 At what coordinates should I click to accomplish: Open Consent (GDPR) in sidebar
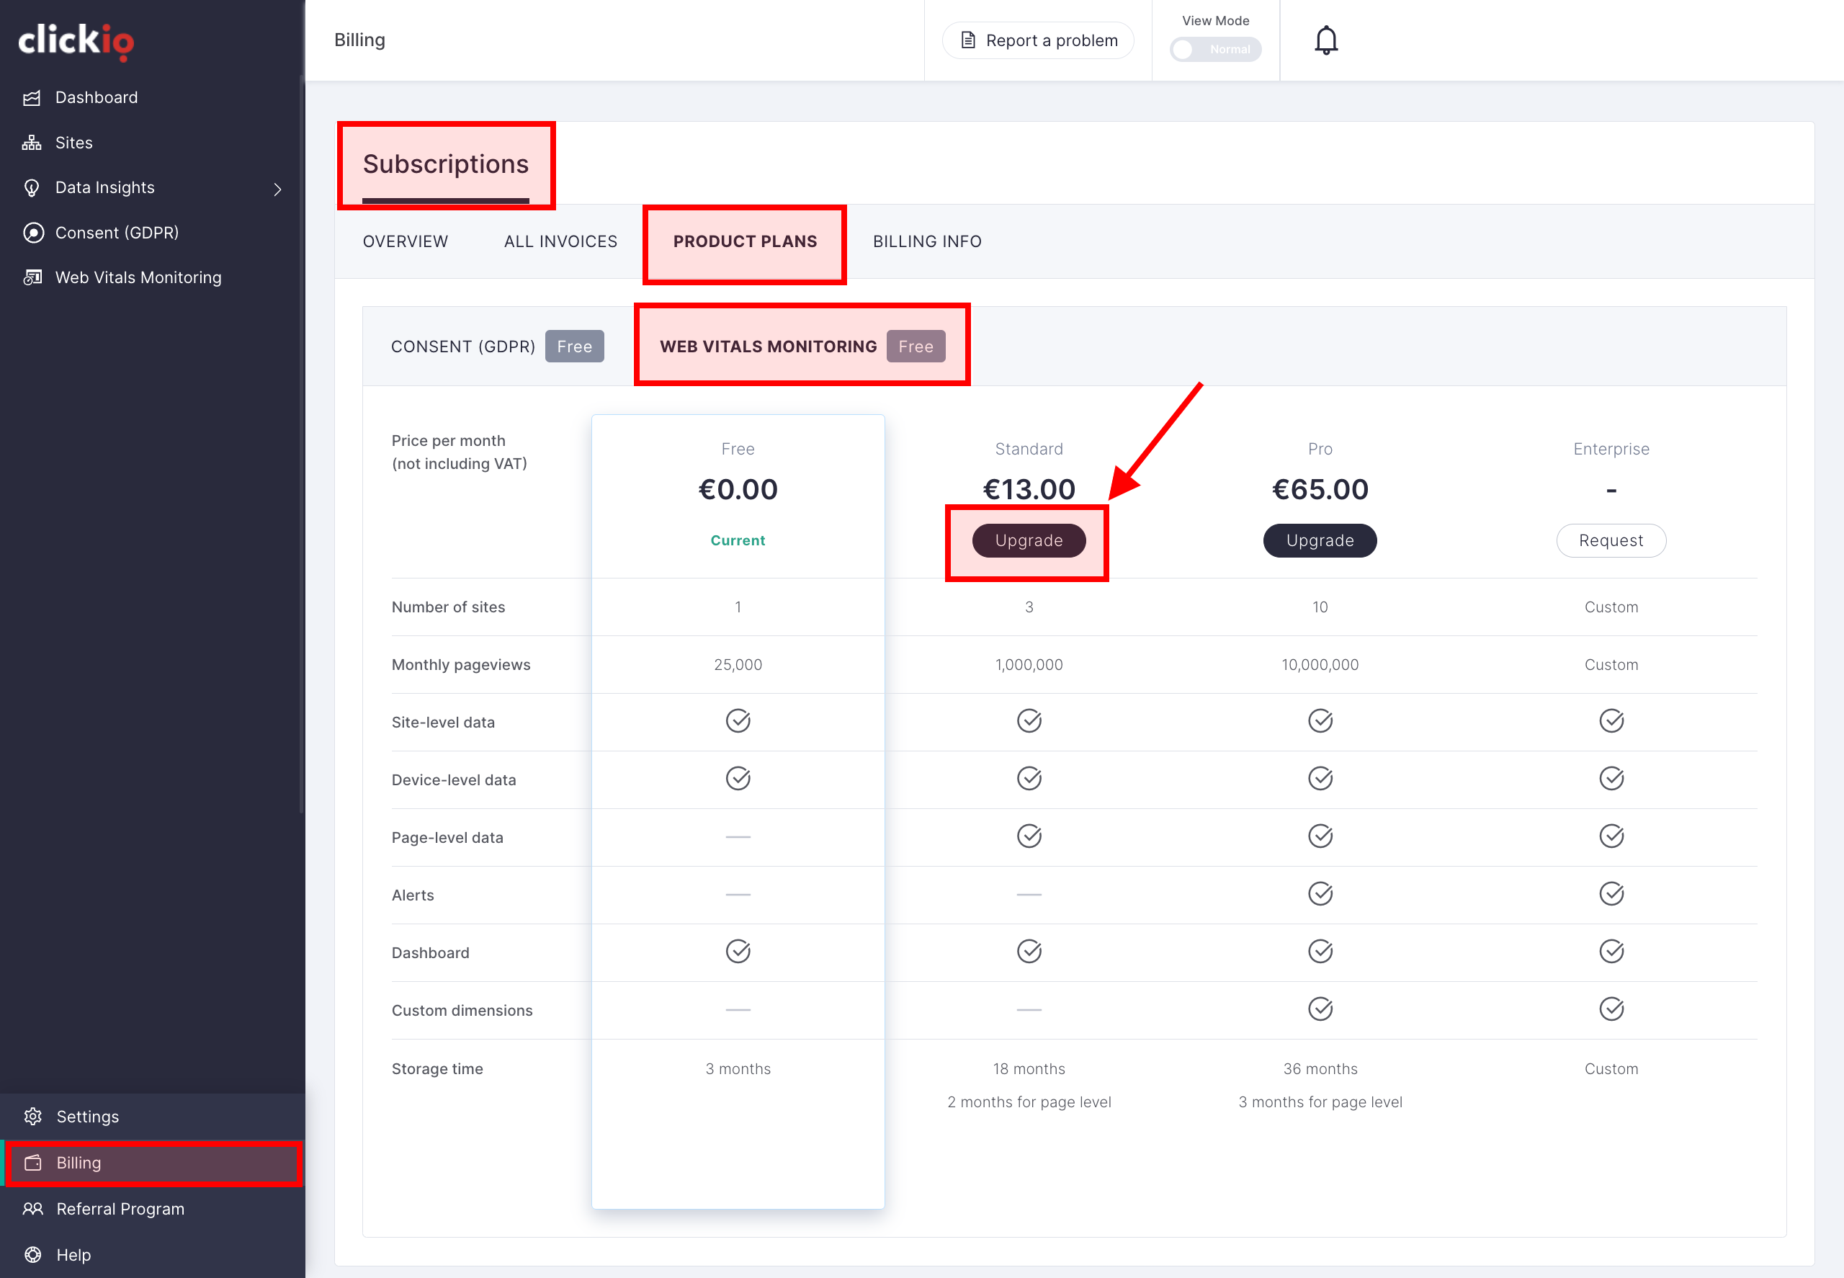pos(117,232)
